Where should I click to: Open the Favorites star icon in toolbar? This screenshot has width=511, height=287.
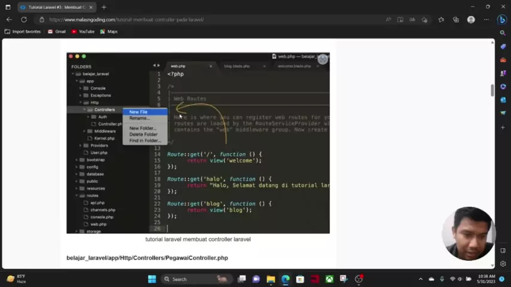(x=441, y=20)
